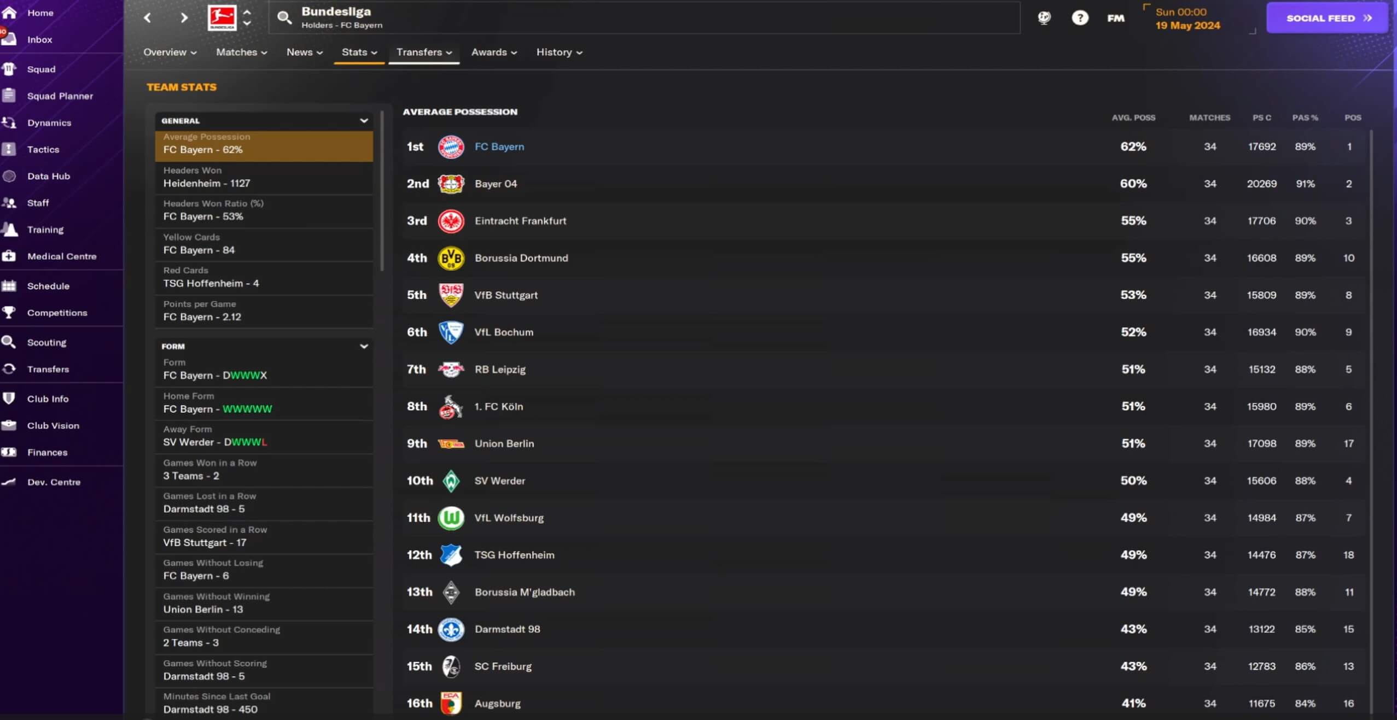The image size is (1397, 720).
Task: Open the help question mark icon
Action: click(x=1079, y=18)
